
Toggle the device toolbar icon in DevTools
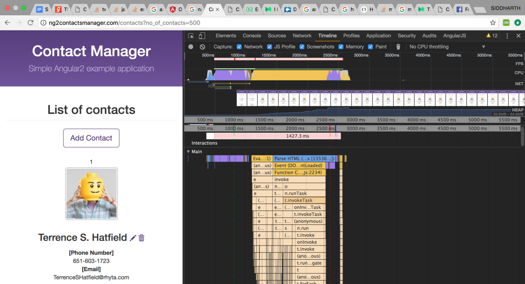click(x=202, y=36)
